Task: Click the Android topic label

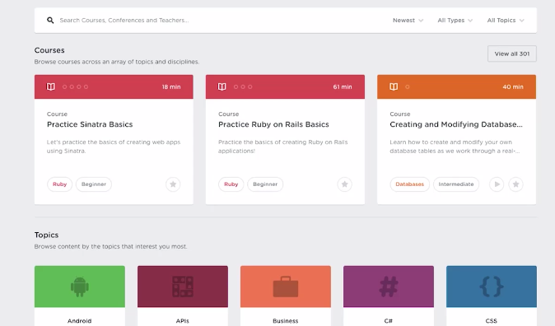Action: 80,321
